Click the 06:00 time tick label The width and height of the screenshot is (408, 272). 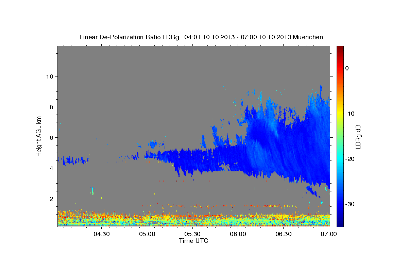coord(238,234)
